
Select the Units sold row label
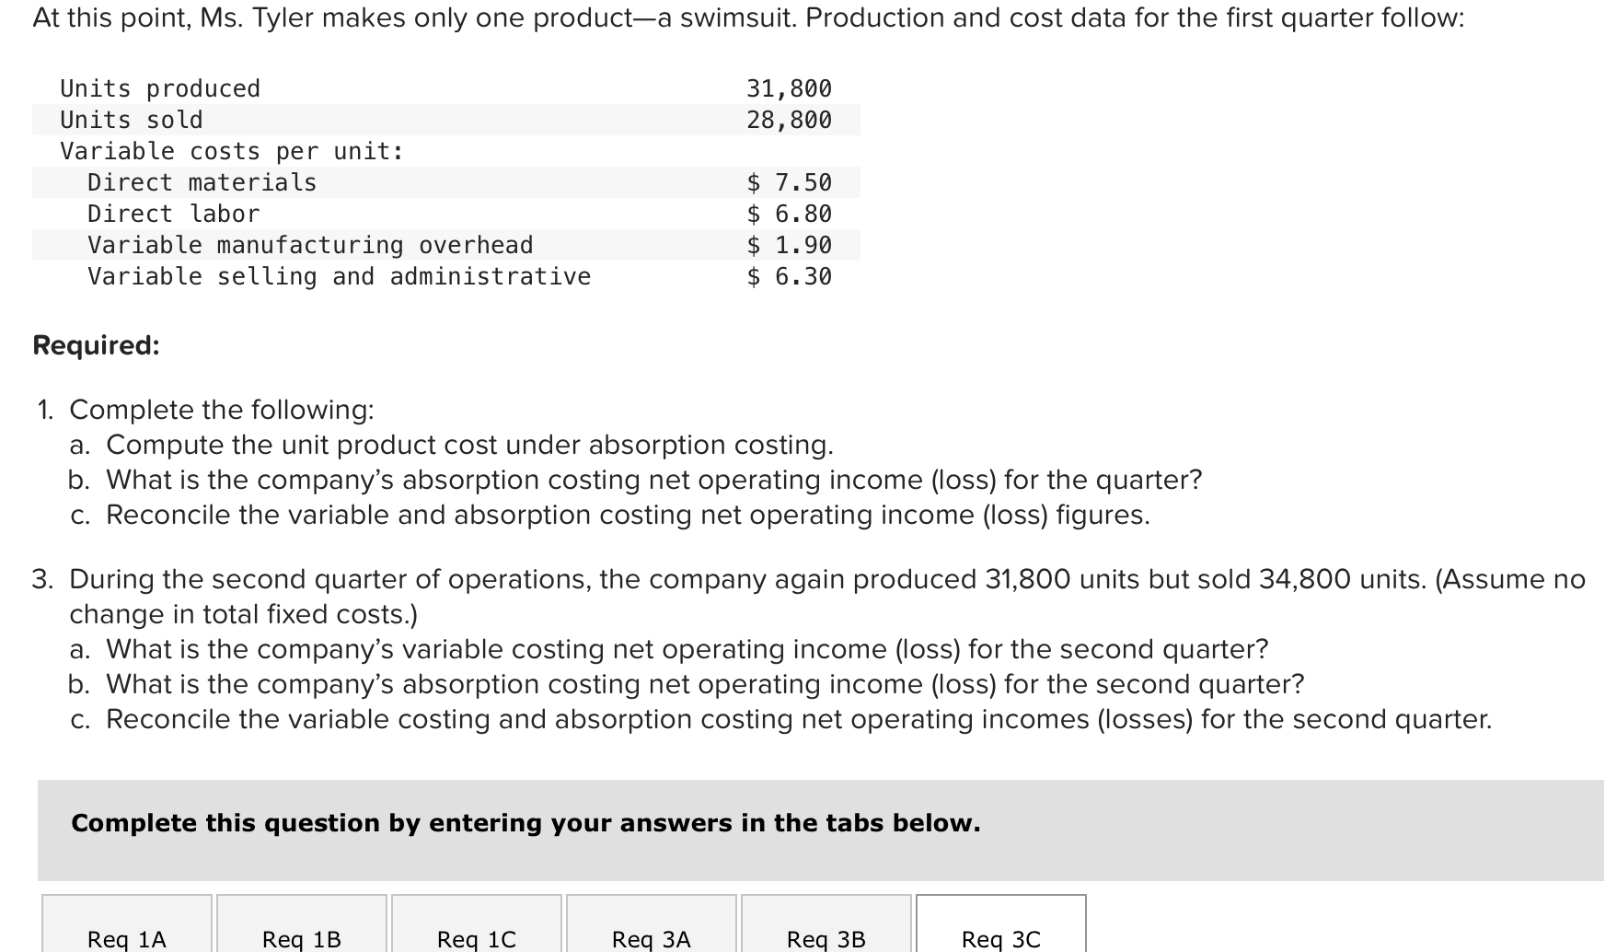pos(132,120)
